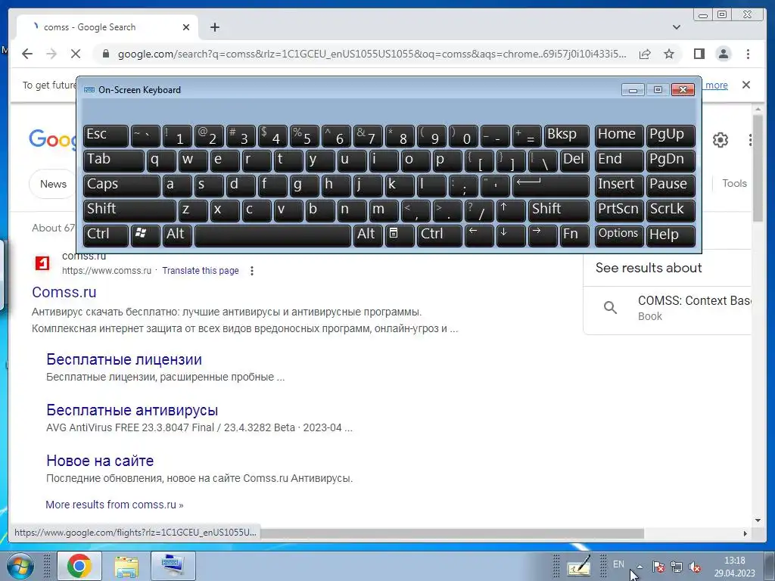This screenshot has height=581, width=775.
Task: Toggle right Shift key on keyboard
Action: [x=559, y=210]
